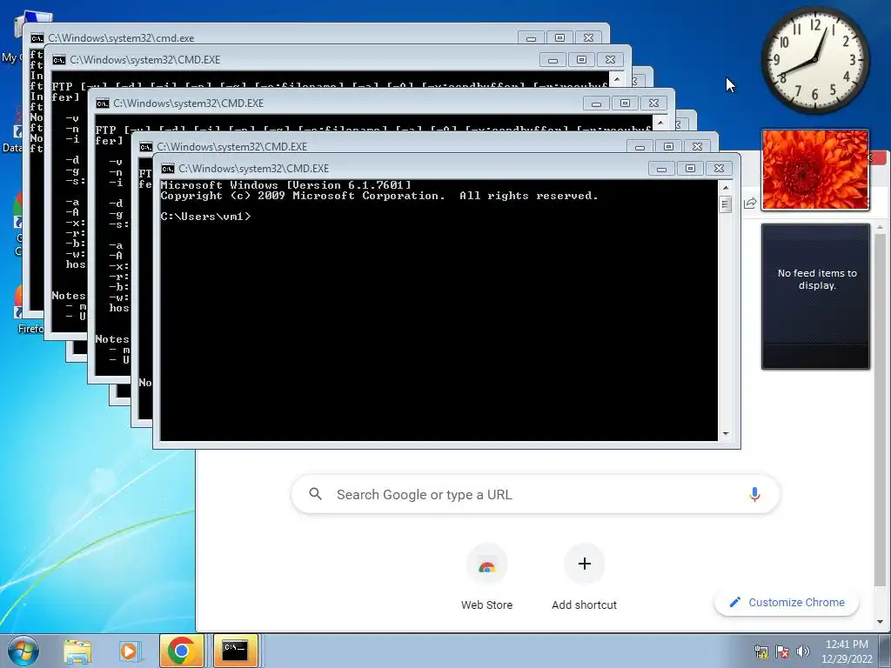Close the second-from-front CMD.EXE window

coord(697,146)
